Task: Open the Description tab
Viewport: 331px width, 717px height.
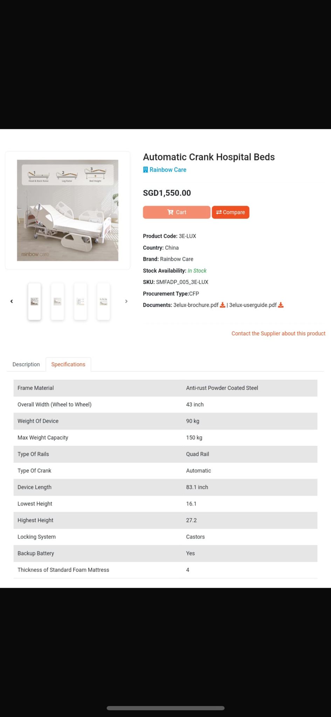Action: point(26,364)
